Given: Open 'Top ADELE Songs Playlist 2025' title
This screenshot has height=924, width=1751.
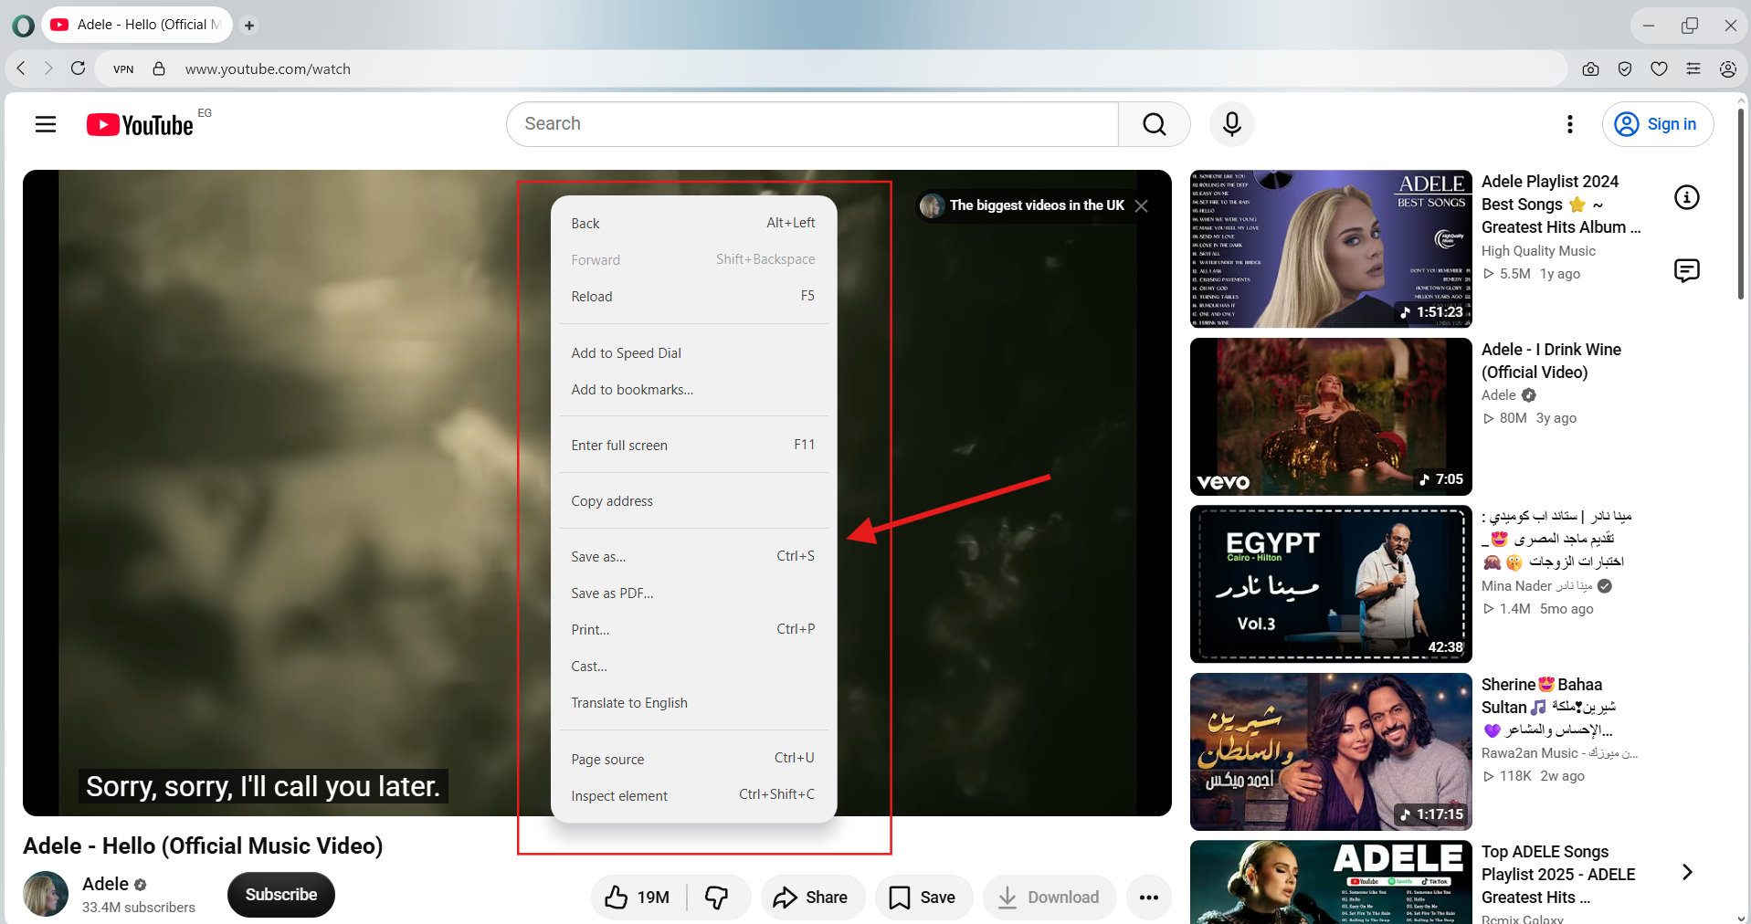Looking at the screenshot, I should pyautogui.click(x=1558, y=875).
